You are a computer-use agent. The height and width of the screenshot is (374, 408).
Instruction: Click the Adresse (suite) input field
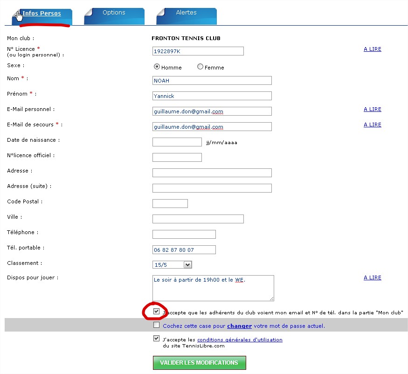[x=212, y=188]
